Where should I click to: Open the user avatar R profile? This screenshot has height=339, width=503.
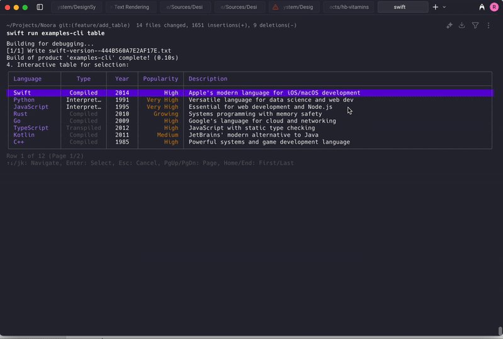pyautogui.click(x=494, y=7)
